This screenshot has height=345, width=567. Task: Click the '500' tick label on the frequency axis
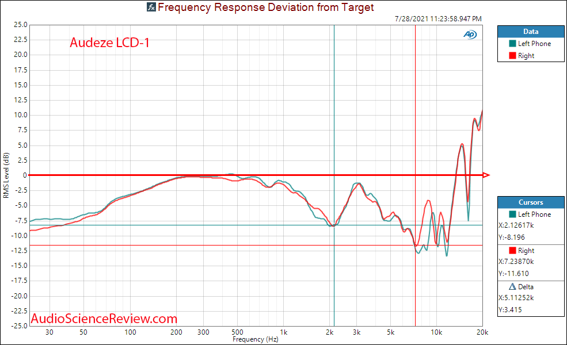point(237,332)
